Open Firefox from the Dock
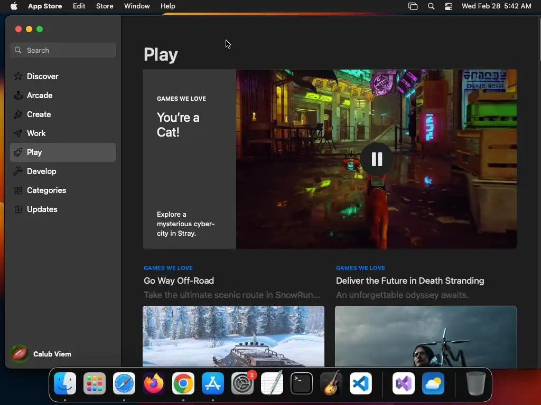The image size is (541, 405). [x=154, y=383]
